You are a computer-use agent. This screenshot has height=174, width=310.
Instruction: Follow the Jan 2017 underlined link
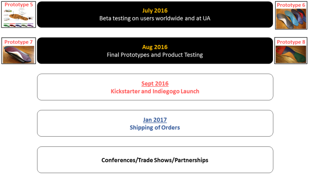(x=155, y=120)
